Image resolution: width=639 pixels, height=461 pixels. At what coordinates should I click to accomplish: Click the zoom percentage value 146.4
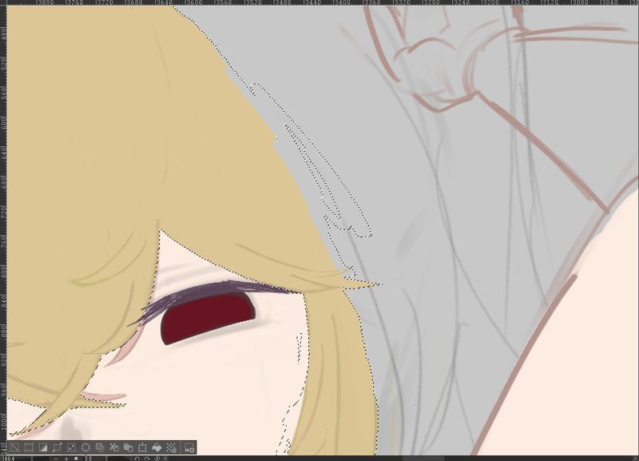[8, 459]
